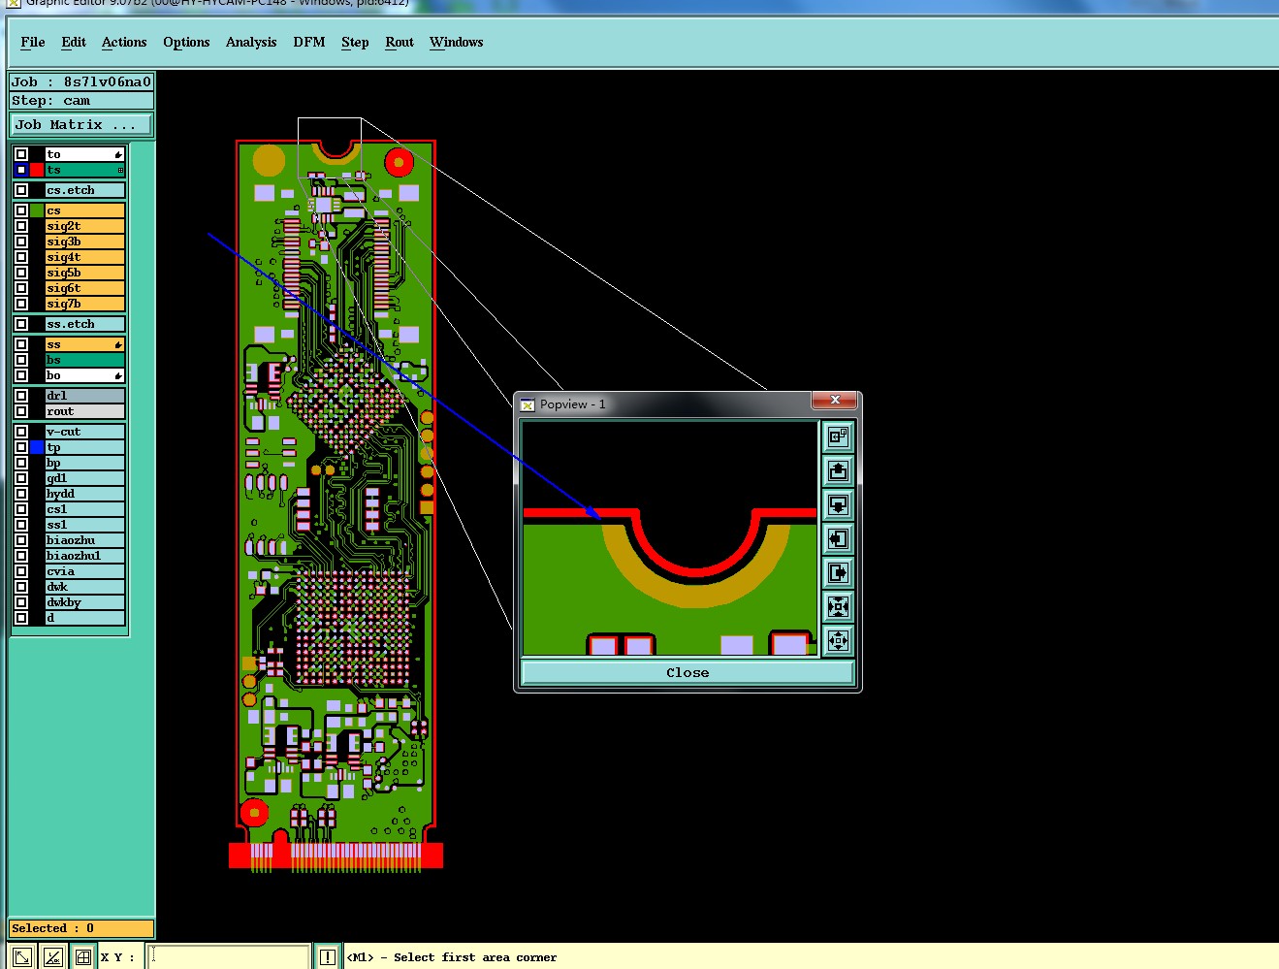Pan the Popview left with the left-arrow icon
The width and height of the screenshot is (1279, 969).
(838, 539)
